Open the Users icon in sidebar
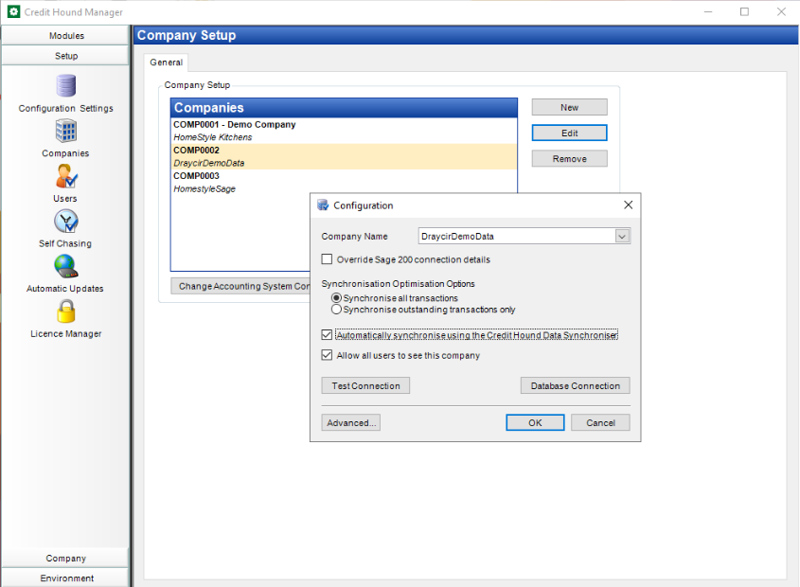Viewport: 800px width, 587px height. 66,176
